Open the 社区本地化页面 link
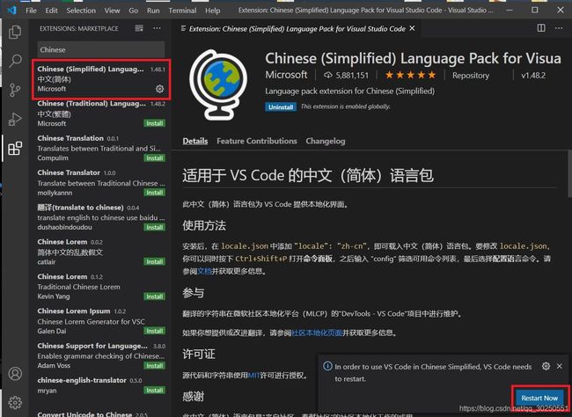Screen dimensions: 572x417 317,333
